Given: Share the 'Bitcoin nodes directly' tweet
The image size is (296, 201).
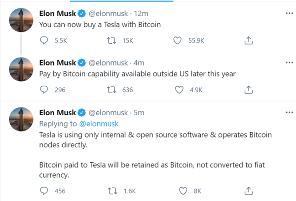Looking at the screenshot, I should (x=249, y=191).
